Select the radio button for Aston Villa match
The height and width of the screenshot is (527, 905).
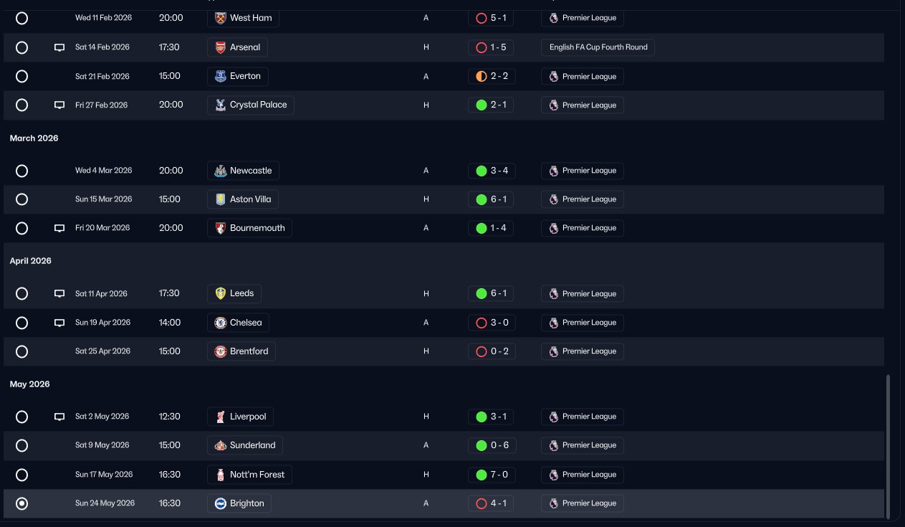[x=21, y=199]
